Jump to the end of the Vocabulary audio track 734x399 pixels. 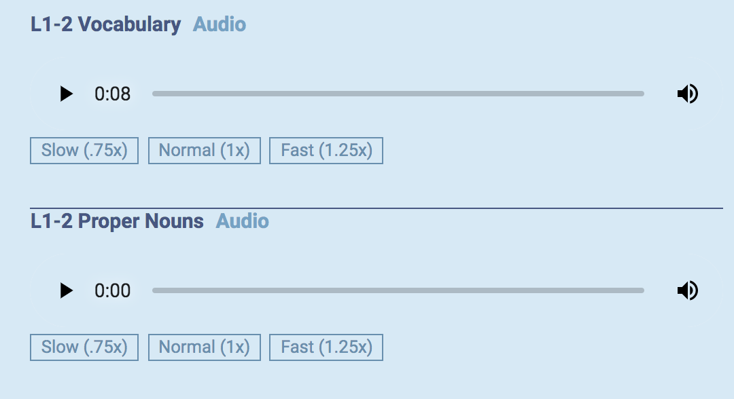pos(642,94)
